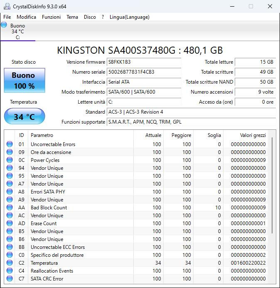The height and width of the screenshot is (288, 280).
Task: Click the status orb for Erase Count row
Action: [10, 223]
